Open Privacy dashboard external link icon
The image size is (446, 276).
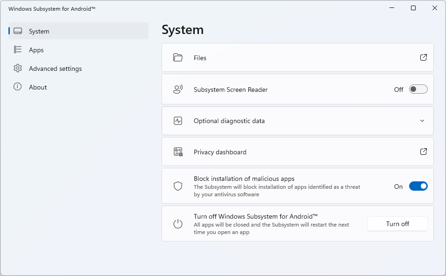tap(423, 152)
